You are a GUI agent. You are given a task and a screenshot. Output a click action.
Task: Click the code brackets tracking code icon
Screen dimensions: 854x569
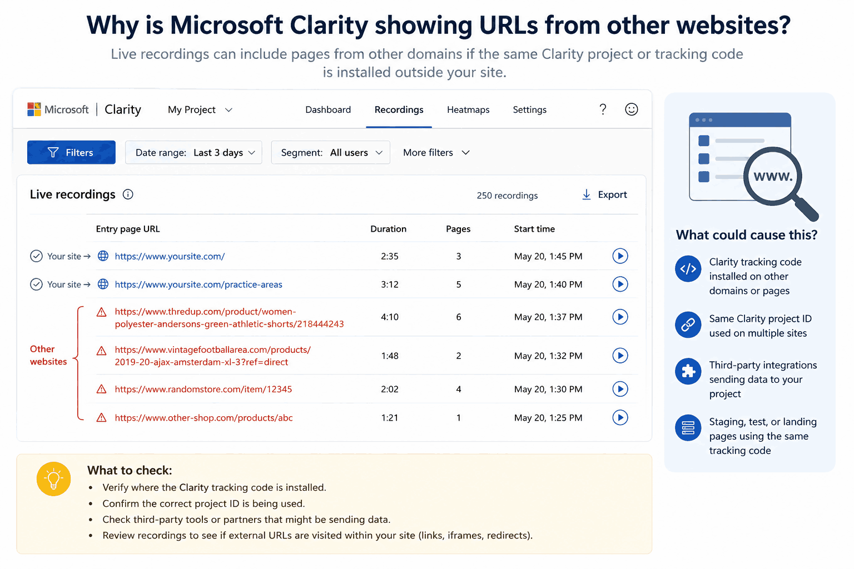tap(688, 269)
